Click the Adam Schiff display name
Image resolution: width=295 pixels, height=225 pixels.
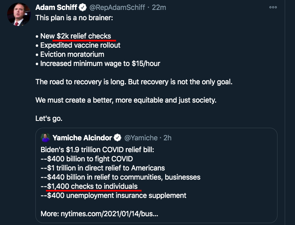coord(56,8)
